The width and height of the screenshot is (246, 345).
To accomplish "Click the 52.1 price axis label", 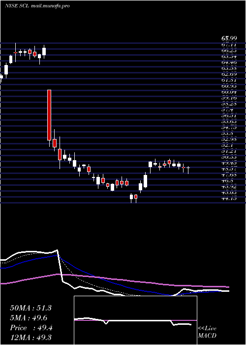I will click(227, 145).
